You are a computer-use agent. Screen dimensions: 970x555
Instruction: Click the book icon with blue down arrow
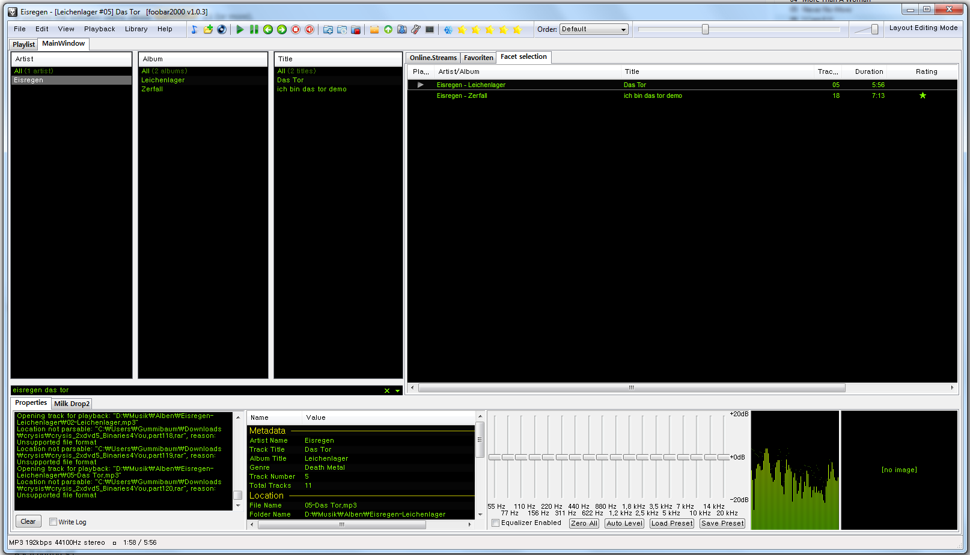click(x=402, y=29)
